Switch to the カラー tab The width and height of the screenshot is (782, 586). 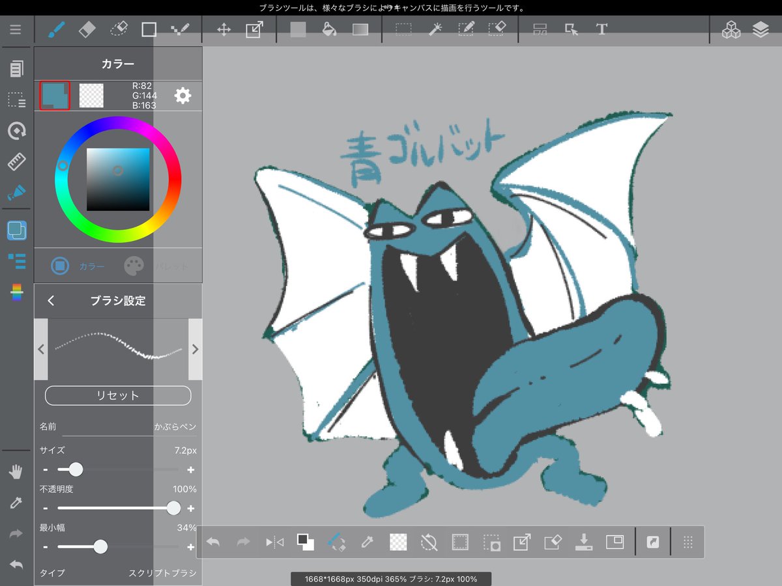tap(78, 266)
